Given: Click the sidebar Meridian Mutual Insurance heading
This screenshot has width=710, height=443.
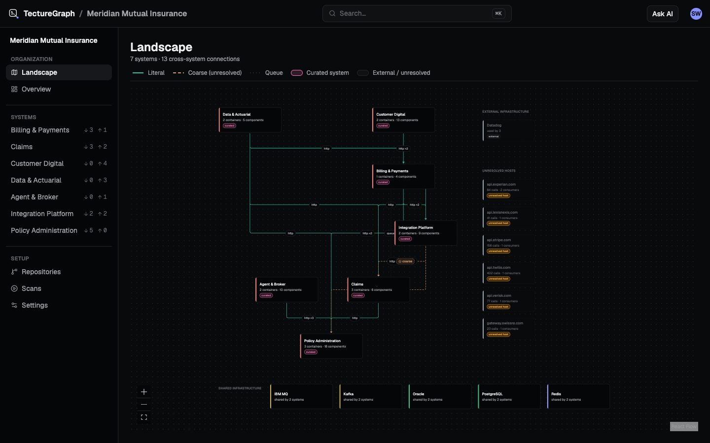Looking at the screenshot, I should pos(54,40).
